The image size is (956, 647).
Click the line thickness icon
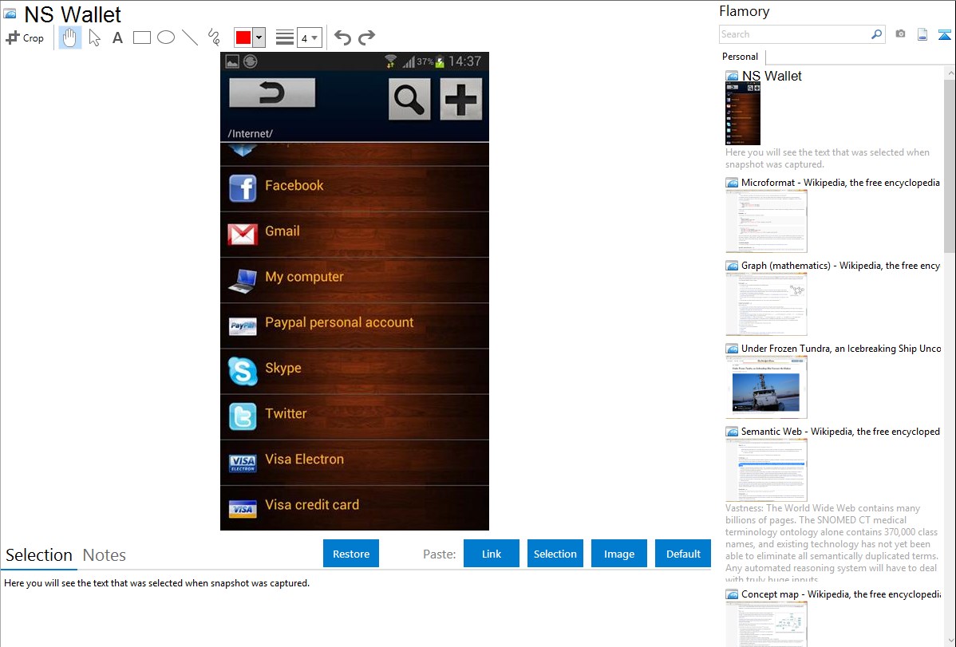coord(285,37)
